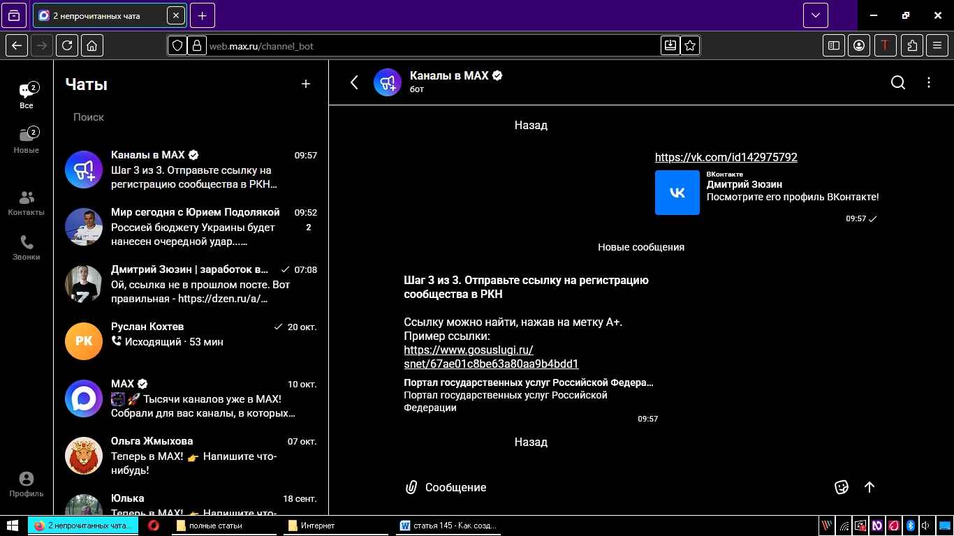This screenshot has height=536, width=954.
Task: Create new chat with plus icon
Action: coord(305,84)
